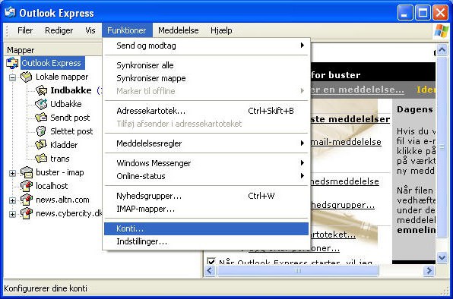Open the Rediger menu

(x=59, y=30)
